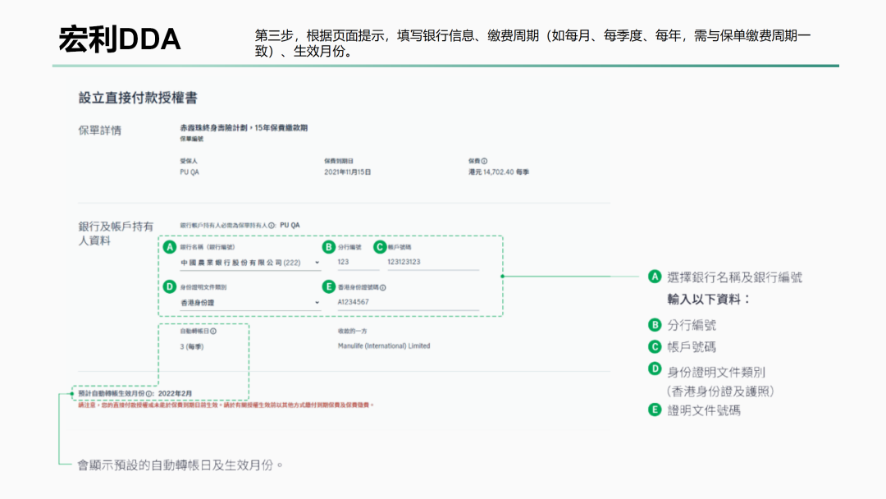Click the 第三步 instruction paragraph at top
Screen dimensions: 886x499
pos(533,43)
